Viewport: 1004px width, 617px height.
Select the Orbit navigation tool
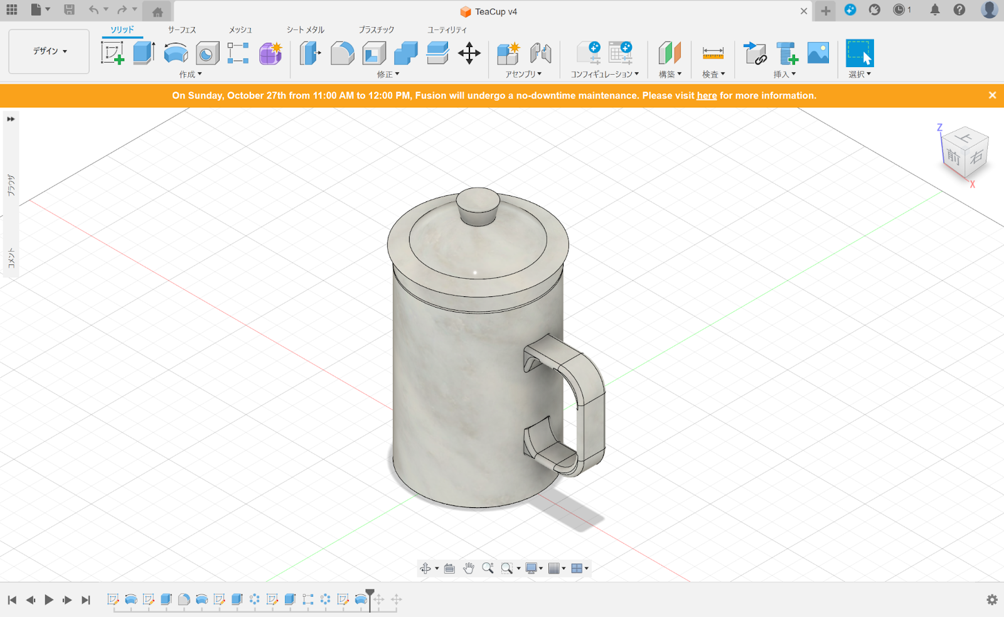(x=425, y=568)
